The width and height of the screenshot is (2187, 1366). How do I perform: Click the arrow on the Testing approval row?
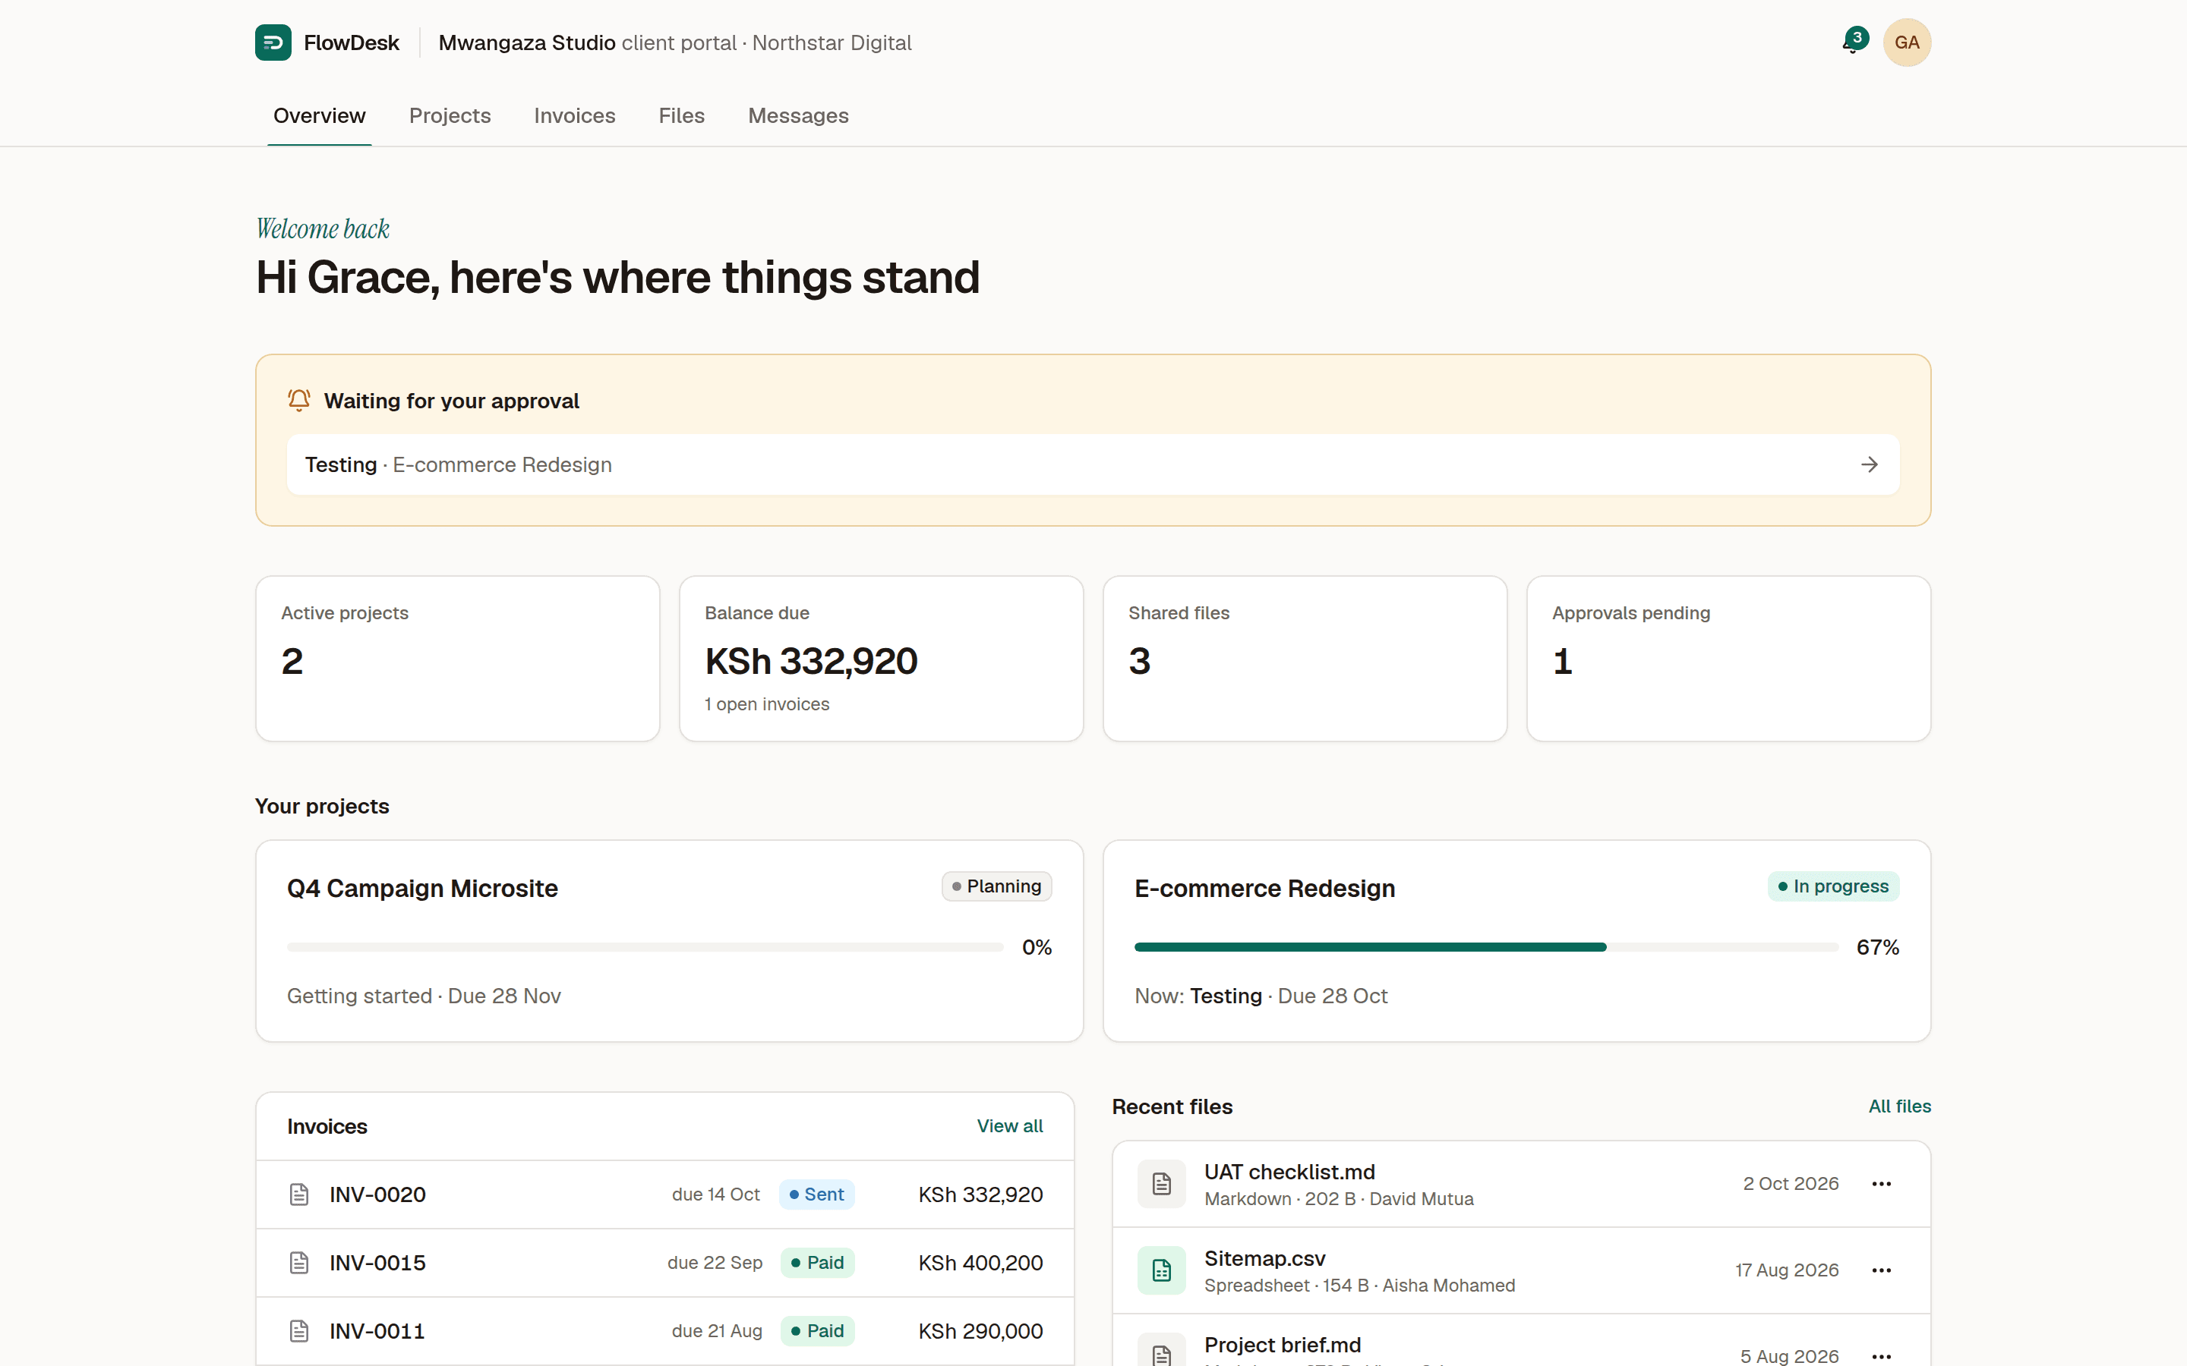[1869, 464]
